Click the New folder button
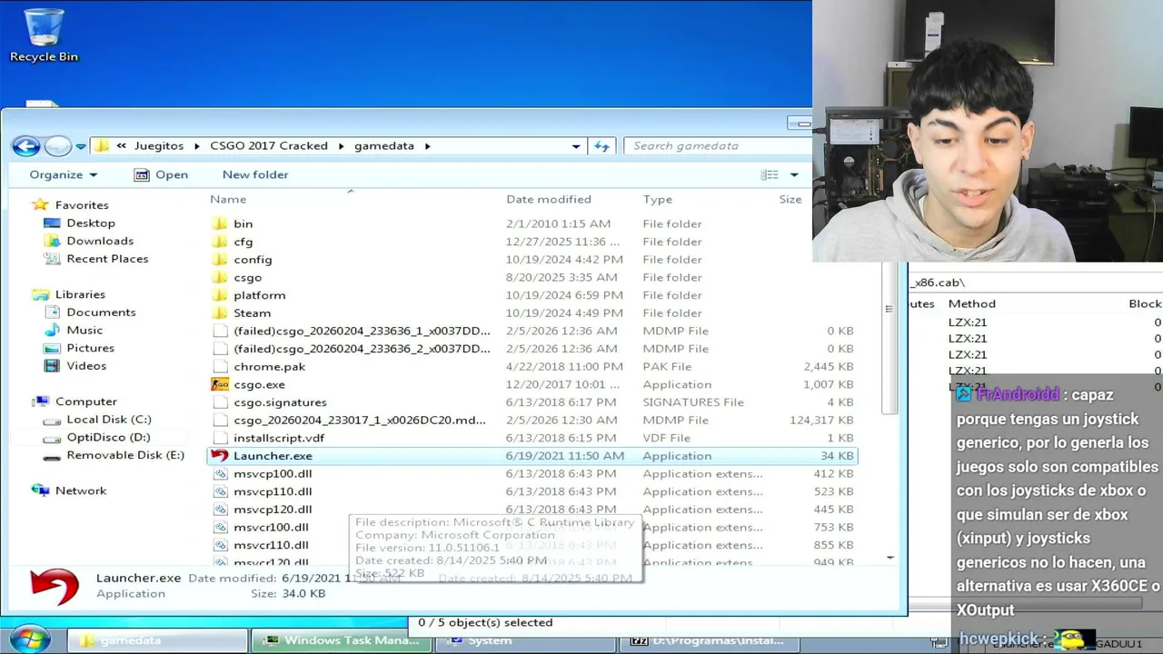This screenshot has width=1163, height=654. click(255, 174)
